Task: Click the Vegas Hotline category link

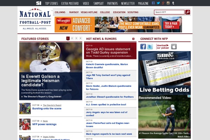Action: pyautogui.click(x=49, y=136)
